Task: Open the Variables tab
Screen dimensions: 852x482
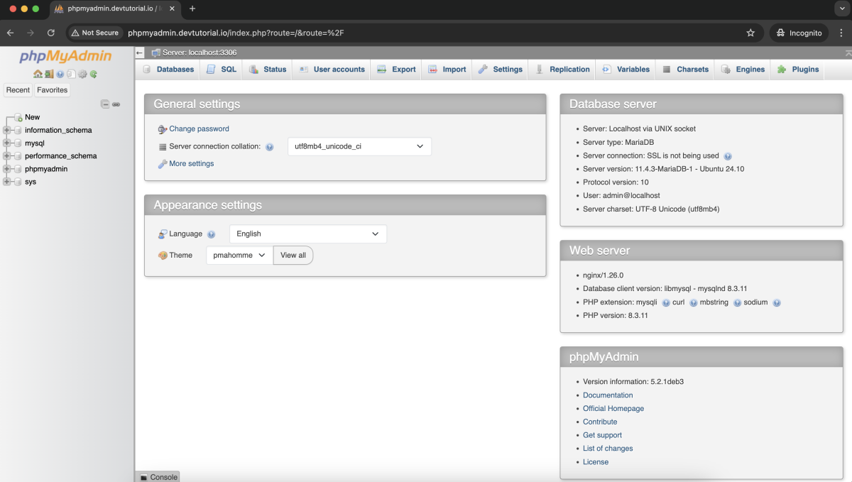Action: pyautogui.click(x=626, y=70)
